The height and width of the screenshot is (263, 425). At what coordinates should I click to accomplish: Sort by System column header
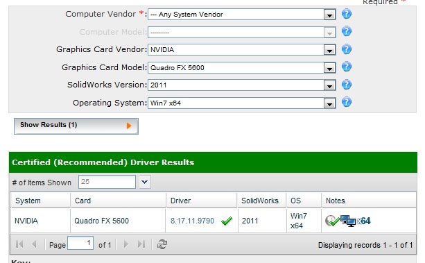[40, 201]
